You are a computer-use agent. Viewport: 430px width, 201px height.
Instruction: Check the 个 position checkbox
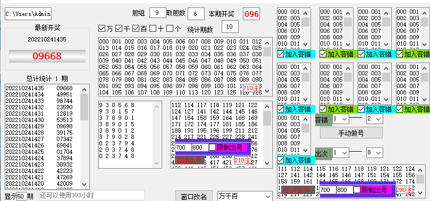tap(170, 29)
